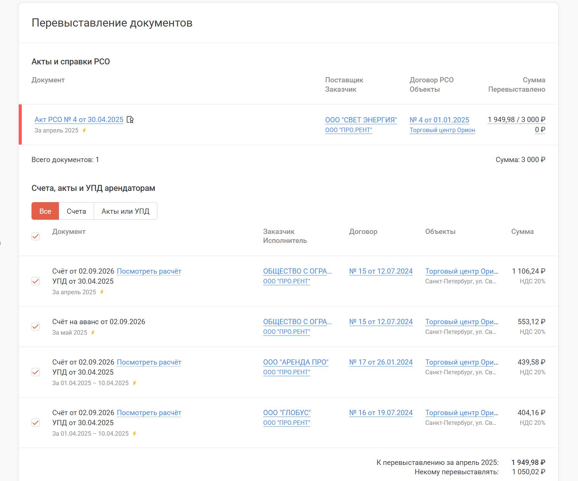Click the 553,12 ₽ amount
This screenshot has height=481, width=578.
pos(532,322)
